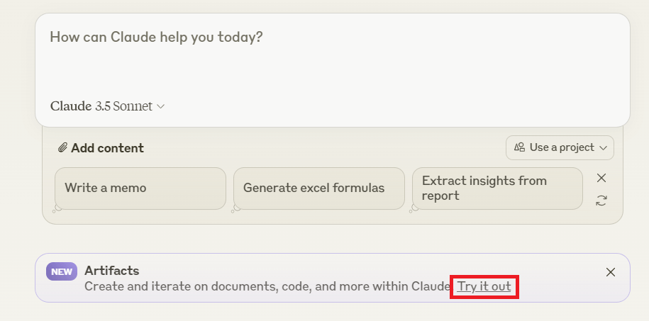Click the Artifacts heading in banner
The height and width of the screenshot is (321, 649).
[112, 271]
